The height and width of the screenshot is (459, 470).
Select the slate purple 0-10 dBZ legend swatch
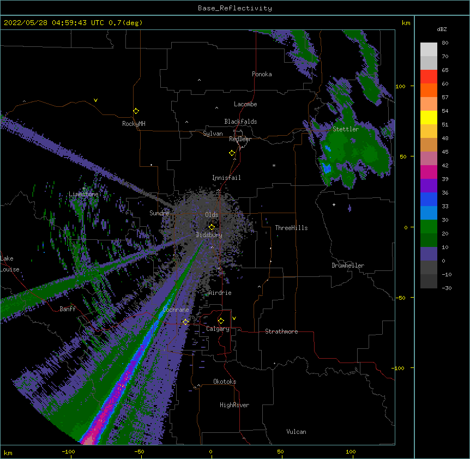coord(429,254)
